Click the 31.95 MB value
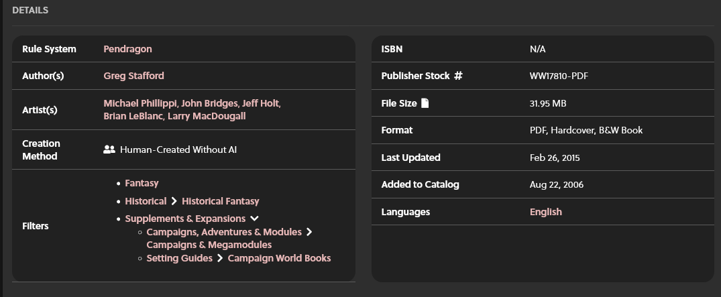 [x=548, y=103]
